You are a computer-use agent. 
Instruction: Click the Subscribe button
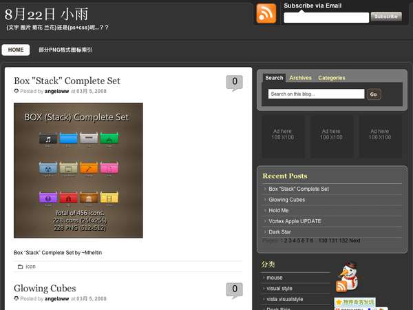386,17
